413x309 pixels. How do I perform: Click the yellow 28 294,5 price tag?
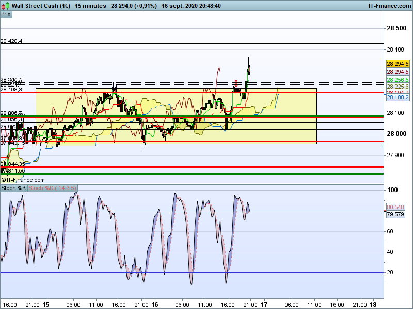[398, 64]
